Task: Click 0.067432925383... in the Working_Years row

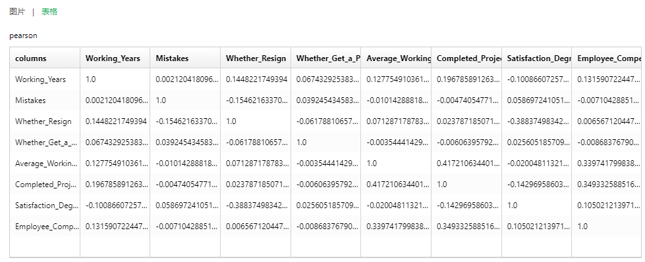Action: pos(327,79)
